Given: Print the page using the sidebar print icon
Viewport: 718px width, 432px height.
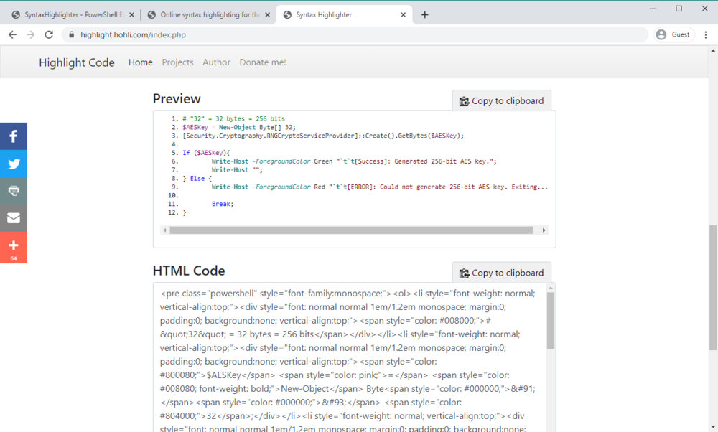Looking at the screenshot, I should pos(13,190).
